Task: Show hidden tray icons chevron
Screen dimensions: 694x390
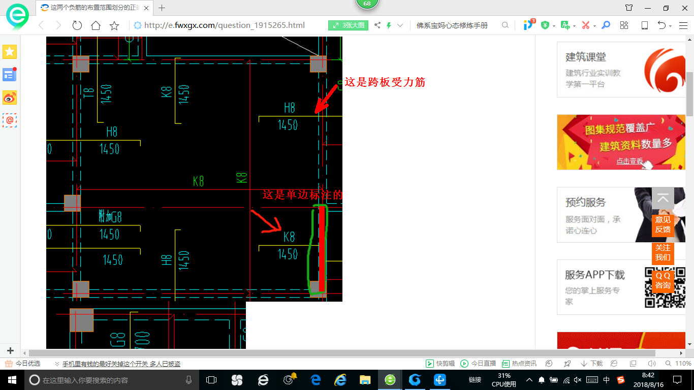Action: (x=529, y=380)
